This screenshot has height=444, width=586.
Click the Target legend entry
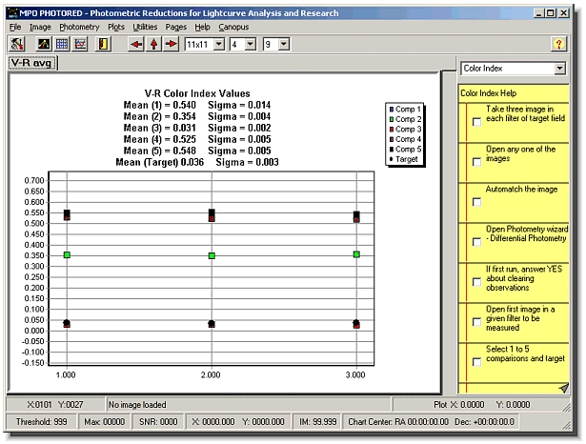[x=403, y=159]
